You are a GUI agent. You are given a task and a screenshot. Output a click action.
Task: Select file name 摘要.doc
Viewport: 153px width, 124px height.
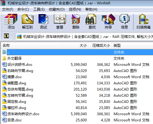click(14, 77)
